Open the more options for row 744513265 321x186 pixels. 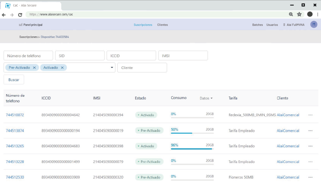point(310,146)
